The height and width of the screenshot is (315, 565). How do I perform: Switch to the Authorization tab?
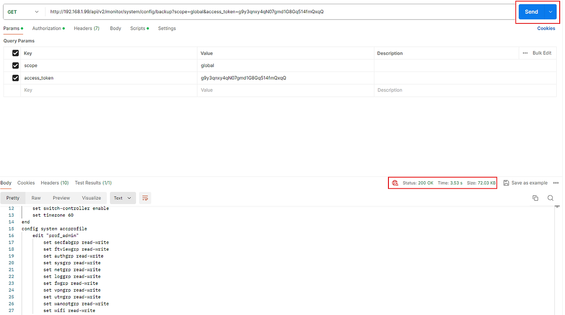click(47, 28)
